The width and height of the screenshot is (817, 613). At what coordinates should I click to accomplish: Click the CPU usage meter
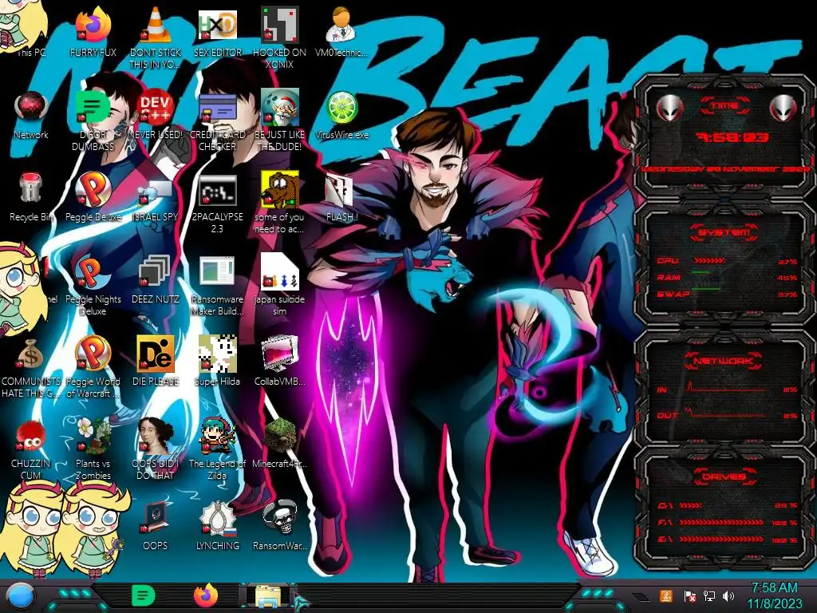709,260
